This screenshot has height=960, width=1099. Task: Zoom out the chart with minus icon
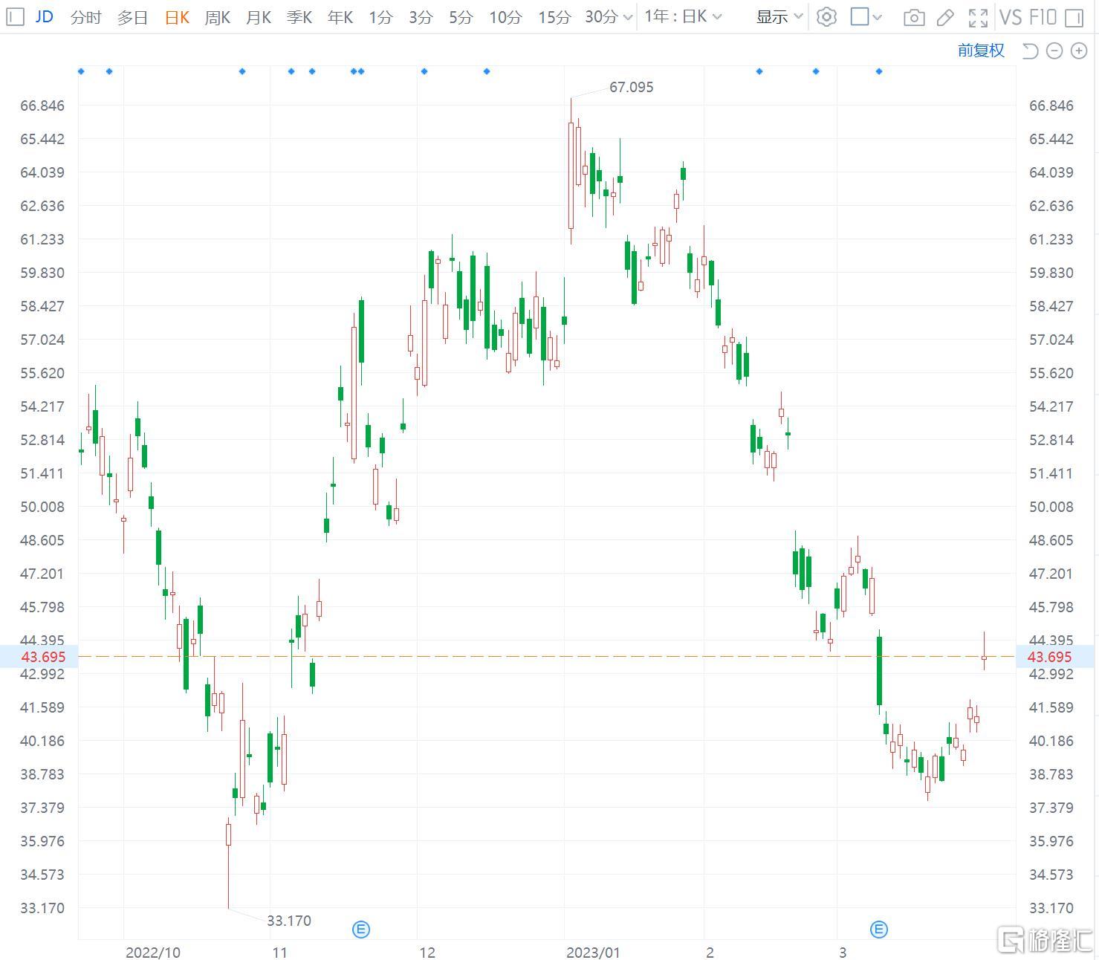click(1054, 51)
